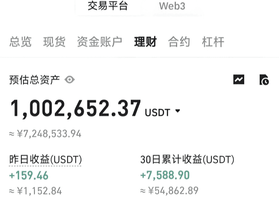
Task: Select the 总览 overview tab
Action: 20,42
